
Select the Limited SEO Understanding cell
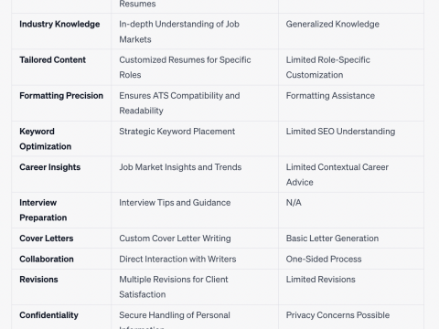tap(340, 132)
